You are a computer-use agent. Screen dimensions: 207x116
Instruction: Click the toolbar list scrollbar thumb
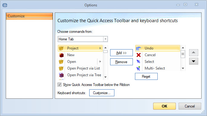183,54
